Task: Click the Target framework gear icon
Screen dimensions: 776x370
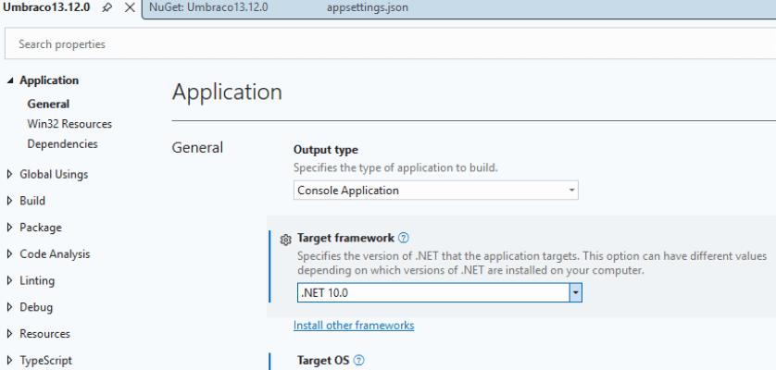Action: [x=285, y=240]
